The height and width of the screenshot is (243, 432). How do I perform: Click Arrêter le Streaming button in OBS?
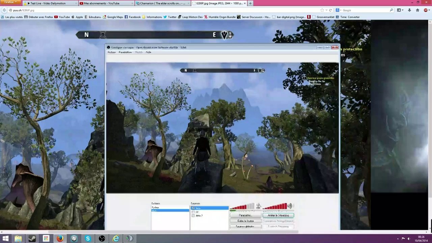pos(278,215)
